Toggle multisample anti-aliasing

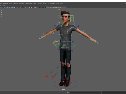pyautogui.click(x=23, y=7)
